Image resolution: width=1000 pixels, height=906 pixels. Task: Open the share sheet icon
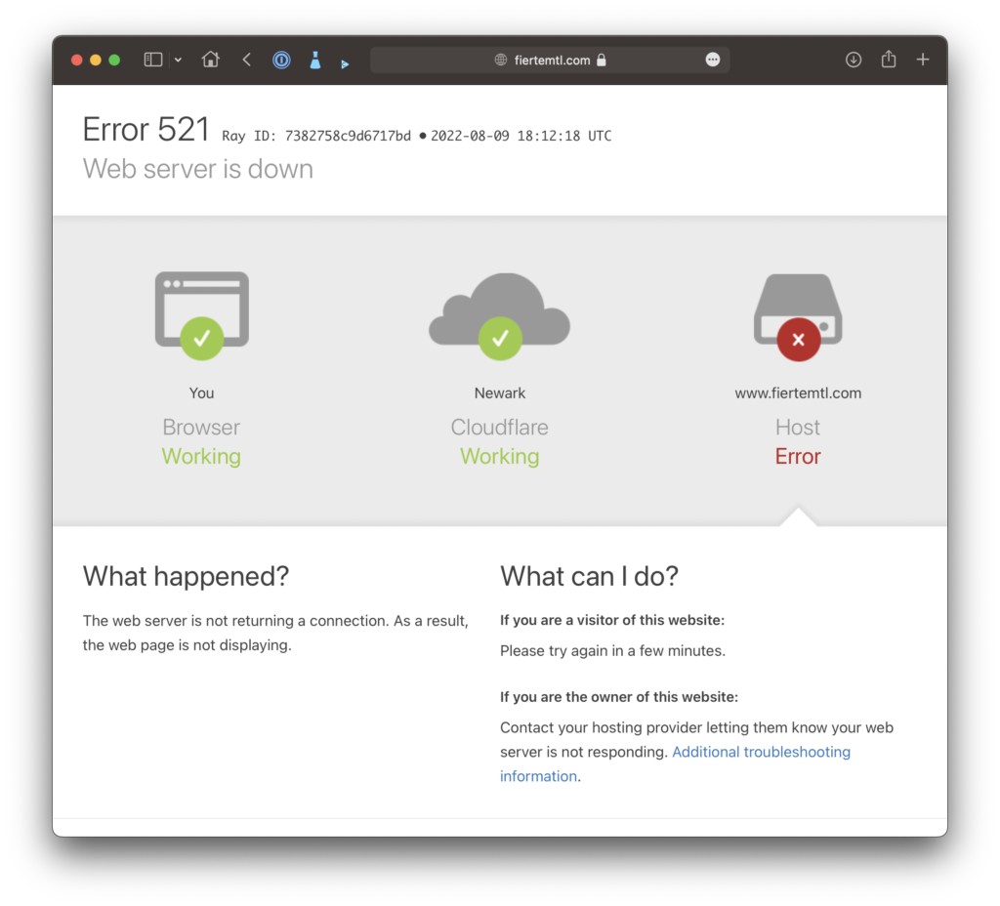coord(889,60)
